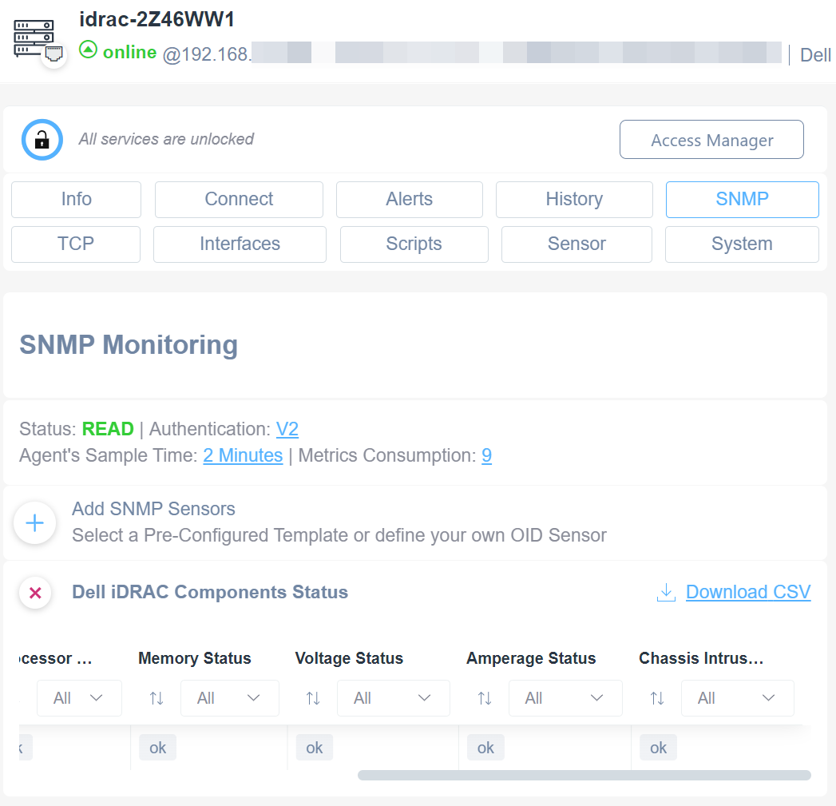Click the All services are unlocked text
Viewport: 836px width, 806px height.
click(x=166, y=139)
